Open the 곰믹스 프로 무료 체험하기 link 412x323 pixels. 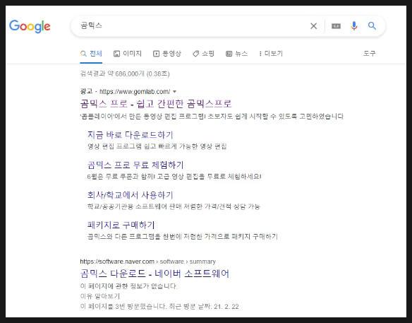135,165
